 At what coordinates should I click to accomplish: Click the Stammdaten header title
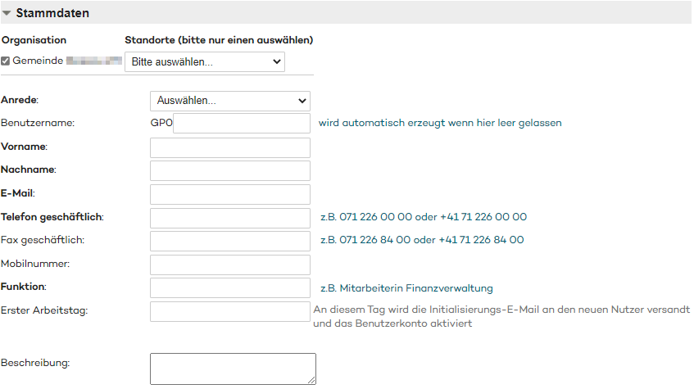point(52,13)
